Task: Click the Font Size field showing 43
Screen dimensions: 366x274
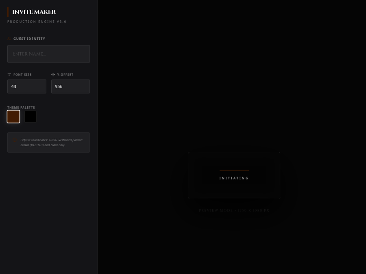Action: 27,86
